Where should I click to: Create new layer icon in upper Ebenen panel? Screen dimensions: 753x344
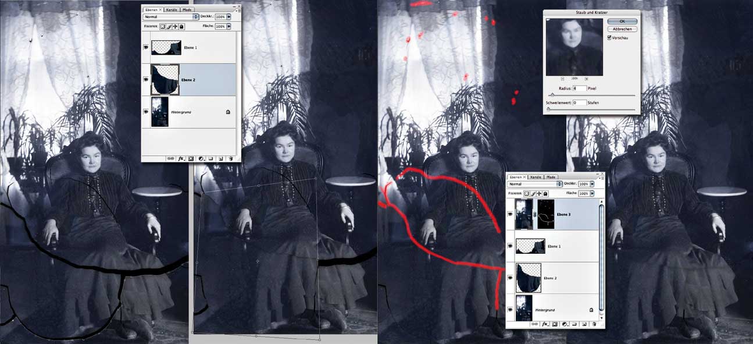[x=220, y=158]
